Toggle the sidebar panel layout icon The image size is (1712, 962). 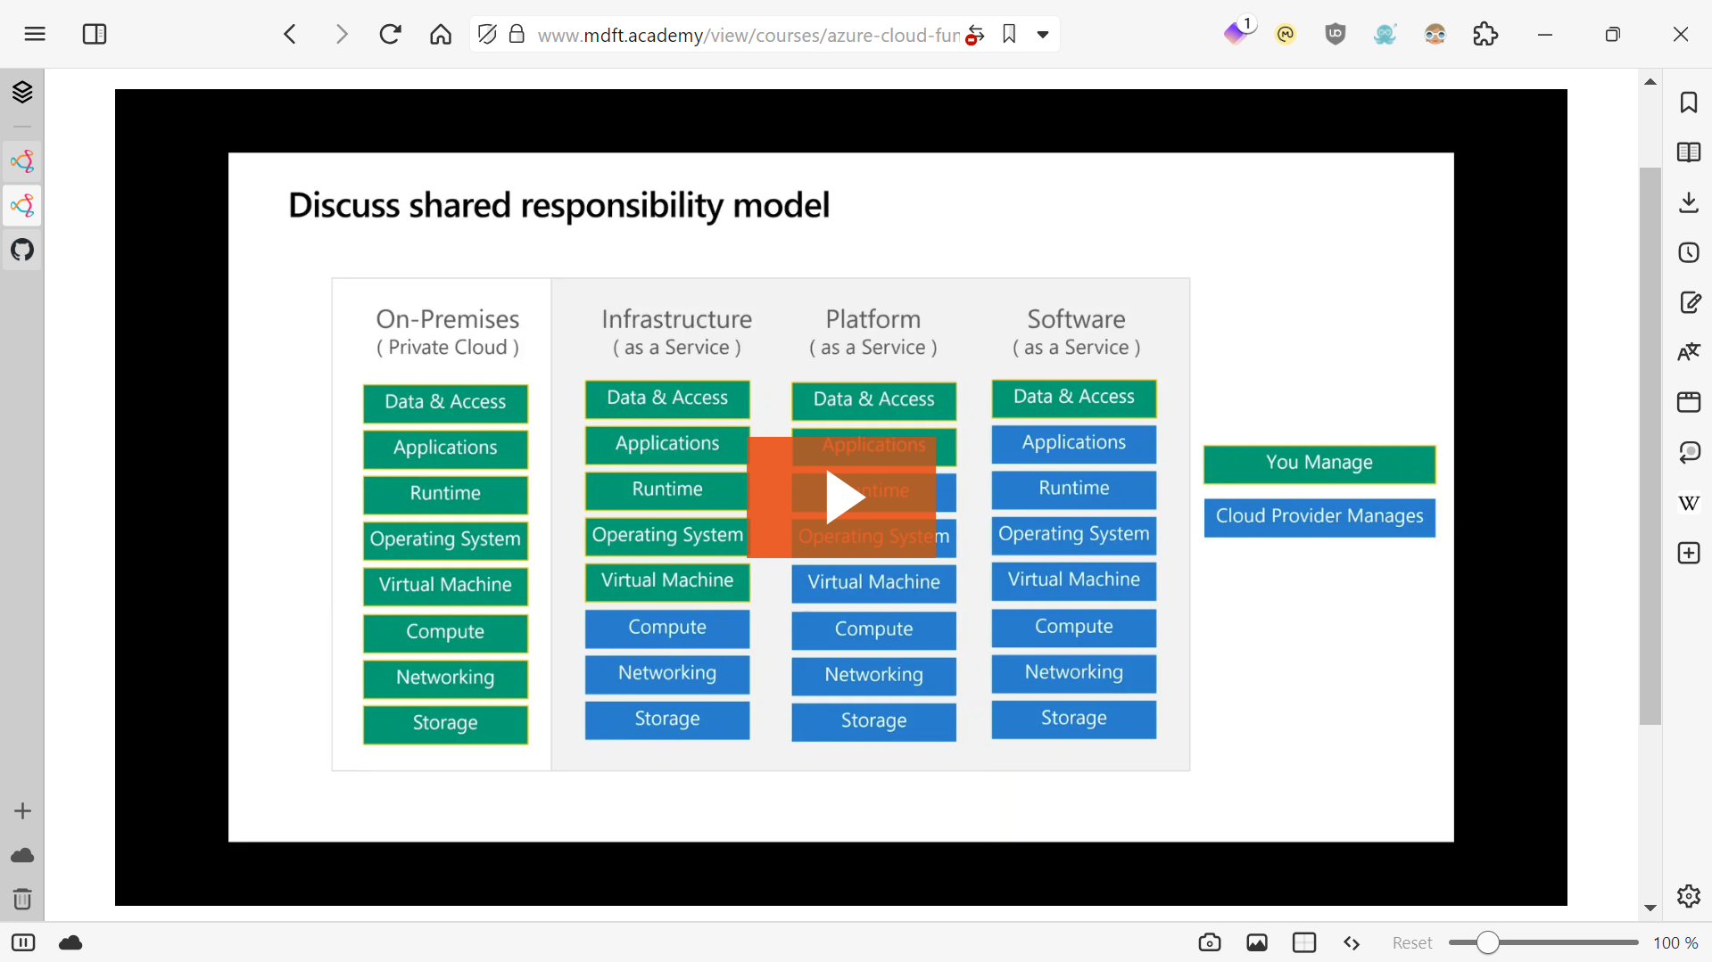click(x=95, y=34)
